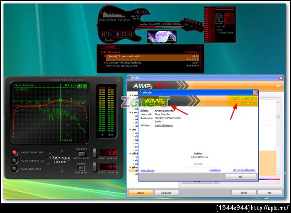Click the play button on guitar player
291x213 pixels.
[x=110, y=34]
